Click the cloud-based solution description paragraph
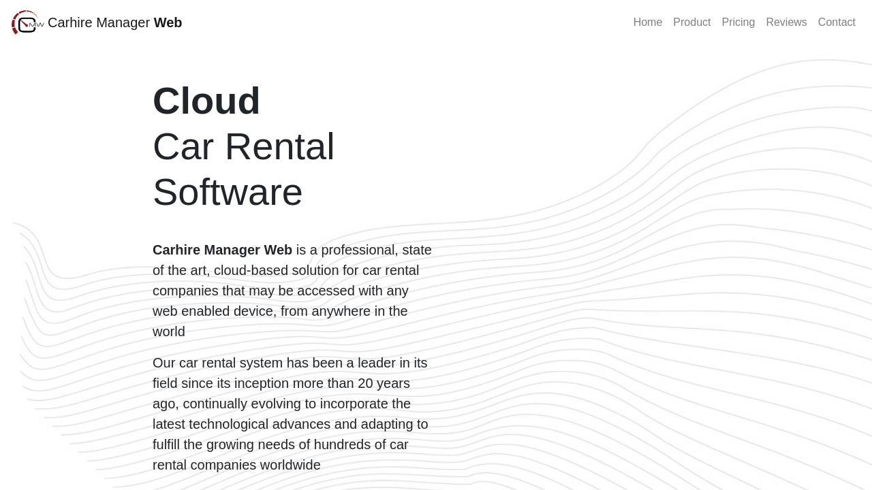 (293, 291)
